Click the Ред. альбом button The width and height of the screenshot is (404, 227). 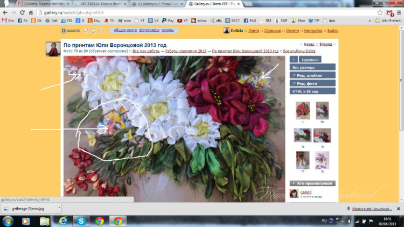(312, 75)
